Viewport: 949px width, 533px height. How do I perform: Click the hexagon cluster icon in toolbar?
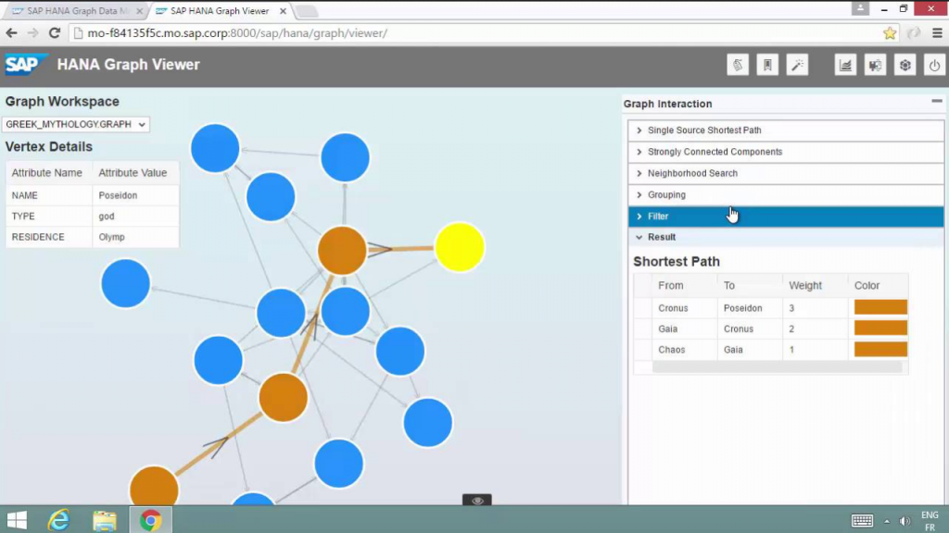(x=905, y=65)
